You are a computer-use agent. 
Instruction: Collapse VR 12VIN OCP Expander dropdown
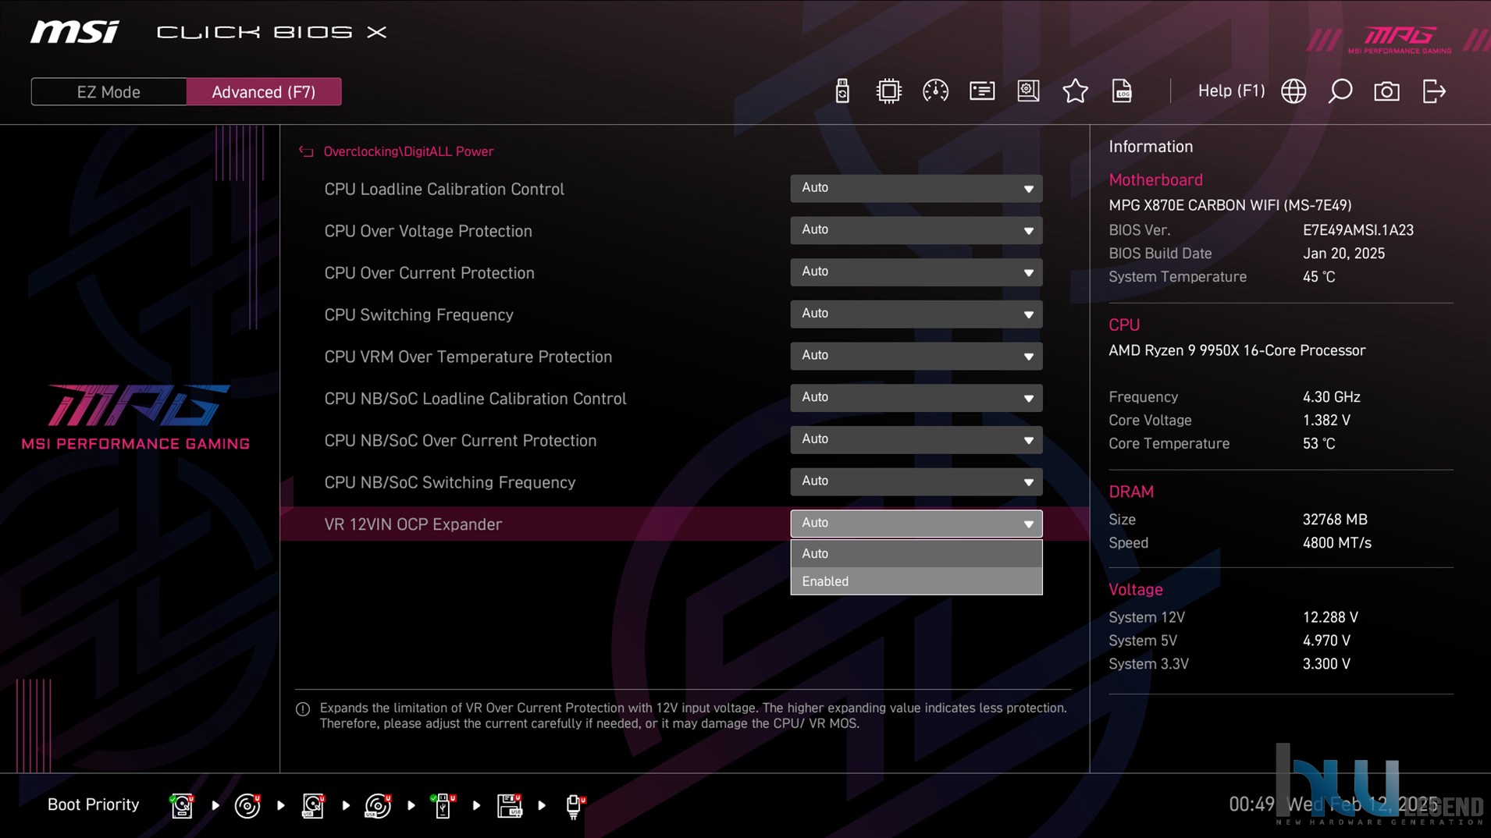pyautogui.click(x=916, y=524)
